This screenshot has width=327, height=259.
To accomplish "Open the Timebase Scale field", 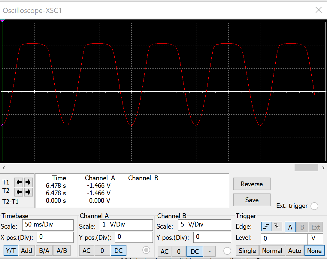I will (x=48, y=225).
